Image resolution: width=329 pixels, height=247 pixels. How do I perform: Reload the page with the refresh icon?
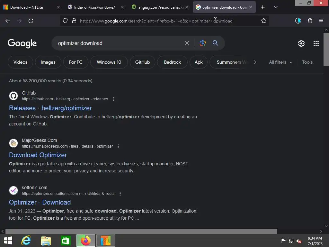coord(31,21)
